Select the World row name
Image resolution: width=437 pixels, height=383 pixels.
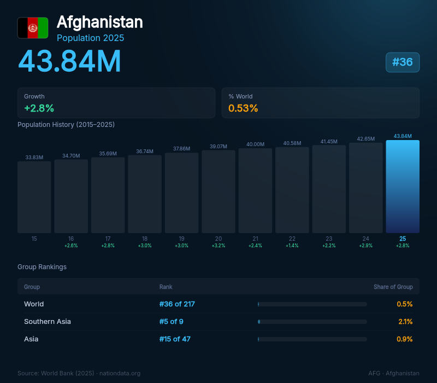[34, 304]
